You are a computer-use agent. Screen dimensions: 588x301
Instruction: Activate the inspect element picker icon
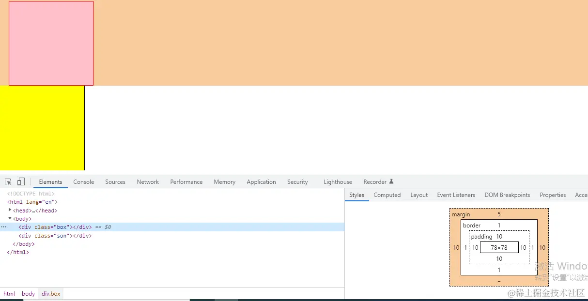[8, 182]
